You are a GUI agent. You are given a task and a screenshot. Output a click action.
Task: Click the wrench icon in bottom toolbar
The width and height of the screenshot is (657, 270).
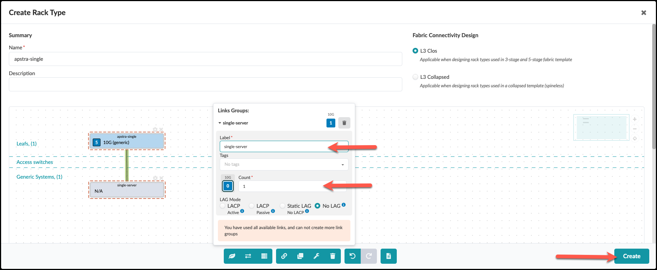317,256
